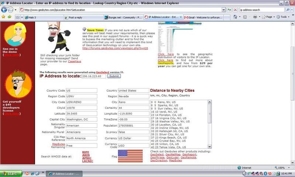Open the Tools menu dropdown
The width and height of the screenshot is (295, 177).
(284, 17)
